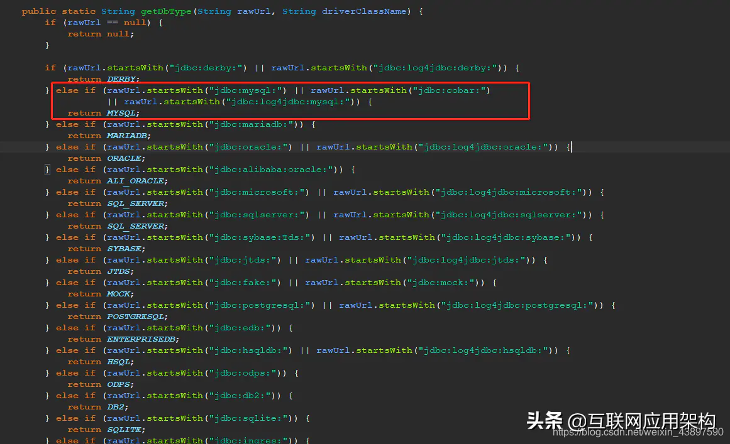The image size is (730, 444).
Task: Click the MYSQL constant in red box
Action: (121, 113)
